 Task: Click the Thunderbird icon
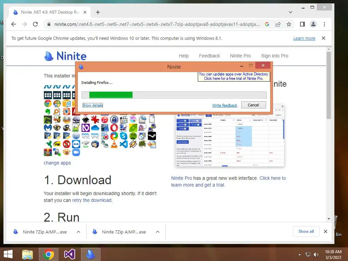[95, 144]
